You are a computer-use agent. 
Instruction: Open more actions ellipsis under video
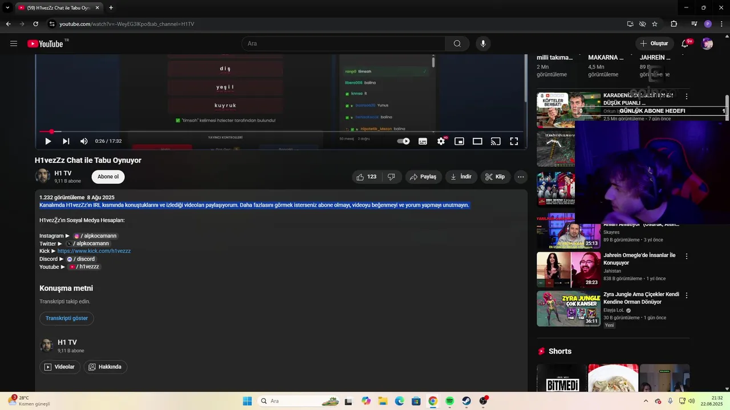coord(521,177)
